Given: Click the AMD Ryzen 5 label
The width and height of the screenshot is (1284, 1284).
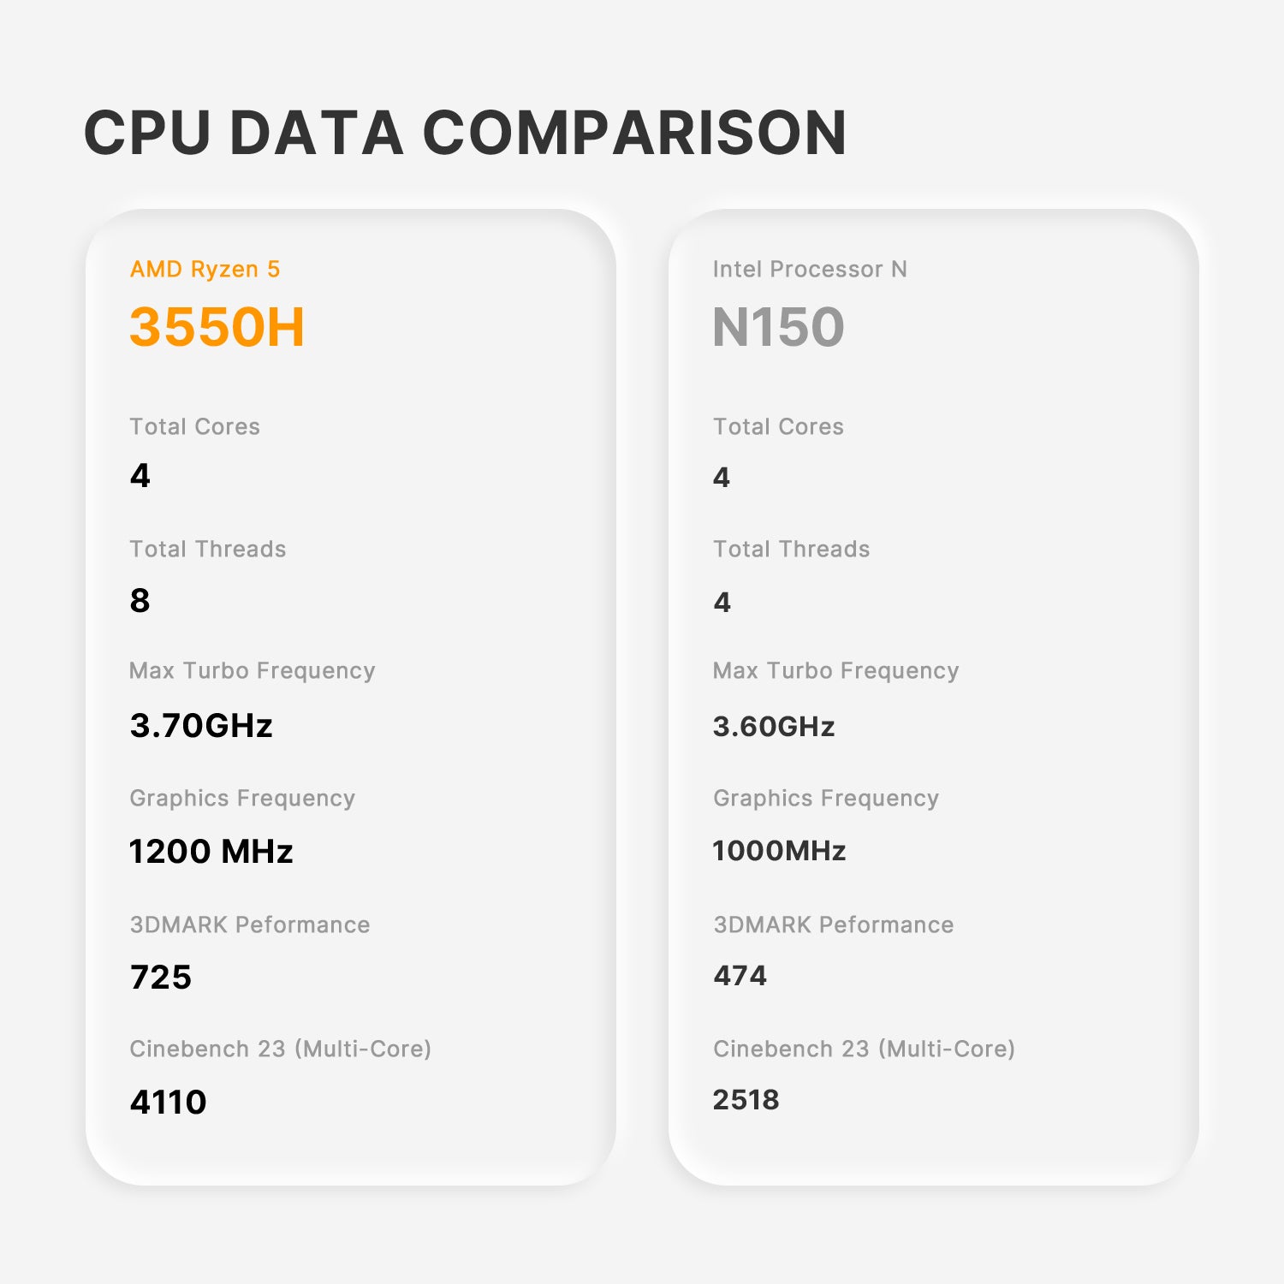Looking at the screenshot, I should [205, 269].
